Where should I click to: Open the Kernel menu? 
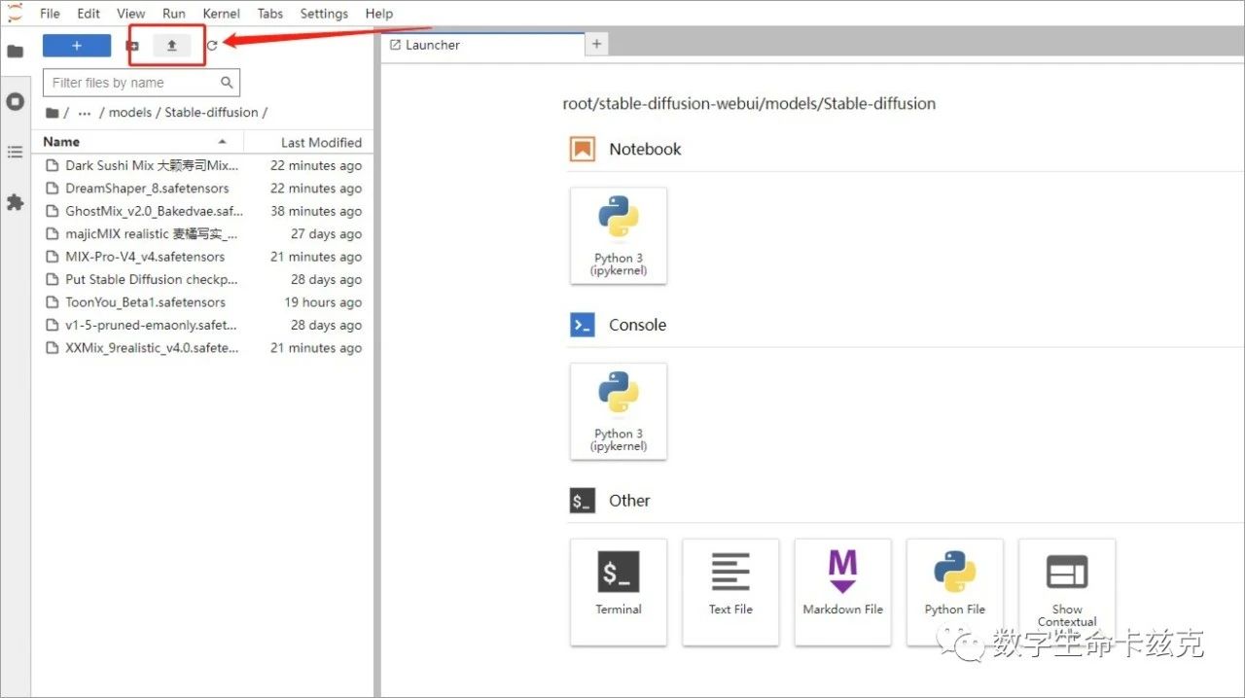tap(222, 14)
